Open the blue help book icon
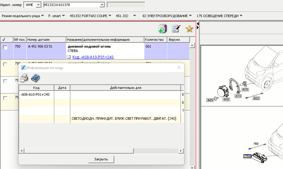283x169 pixels. pyautogui.click(x=35, y=78)
